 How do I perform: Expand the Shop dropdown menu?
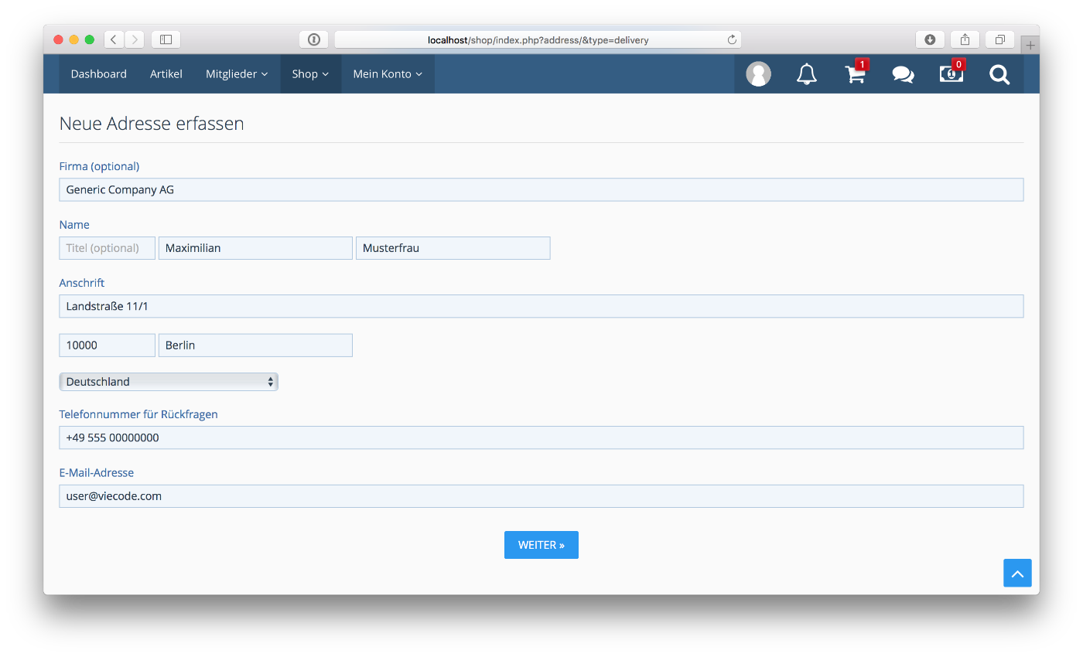pos(310,74)
